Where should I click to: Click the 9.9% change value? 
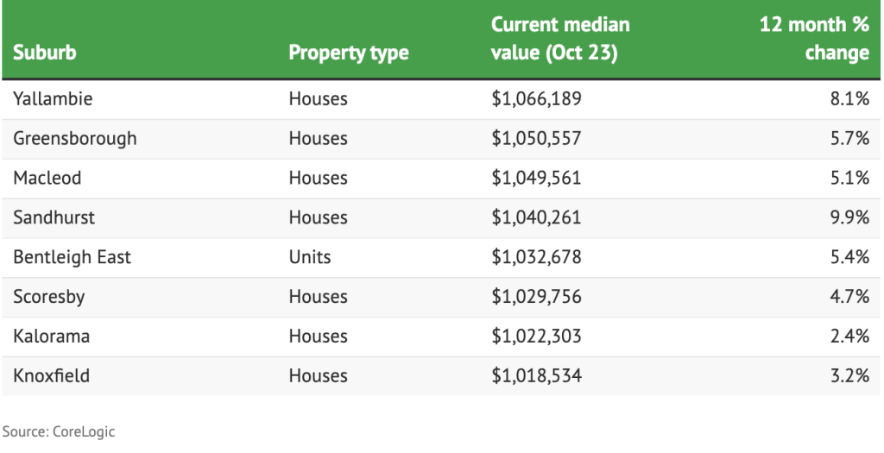pyautogui.click(x=849, y=218)
